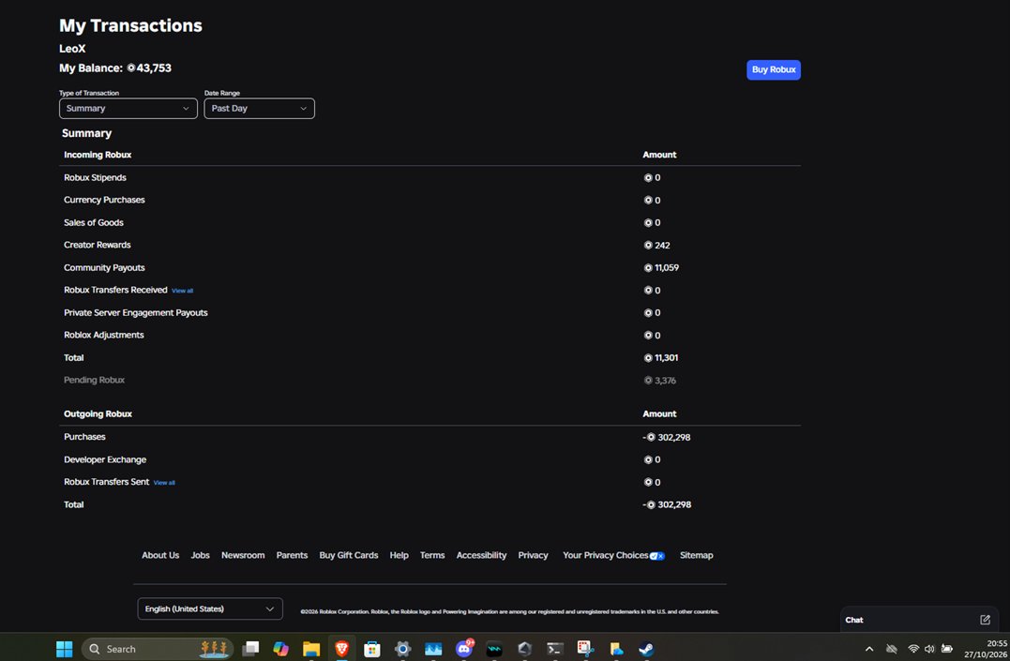
Task: Open the Terms footer link
Action: coord(432,555)
